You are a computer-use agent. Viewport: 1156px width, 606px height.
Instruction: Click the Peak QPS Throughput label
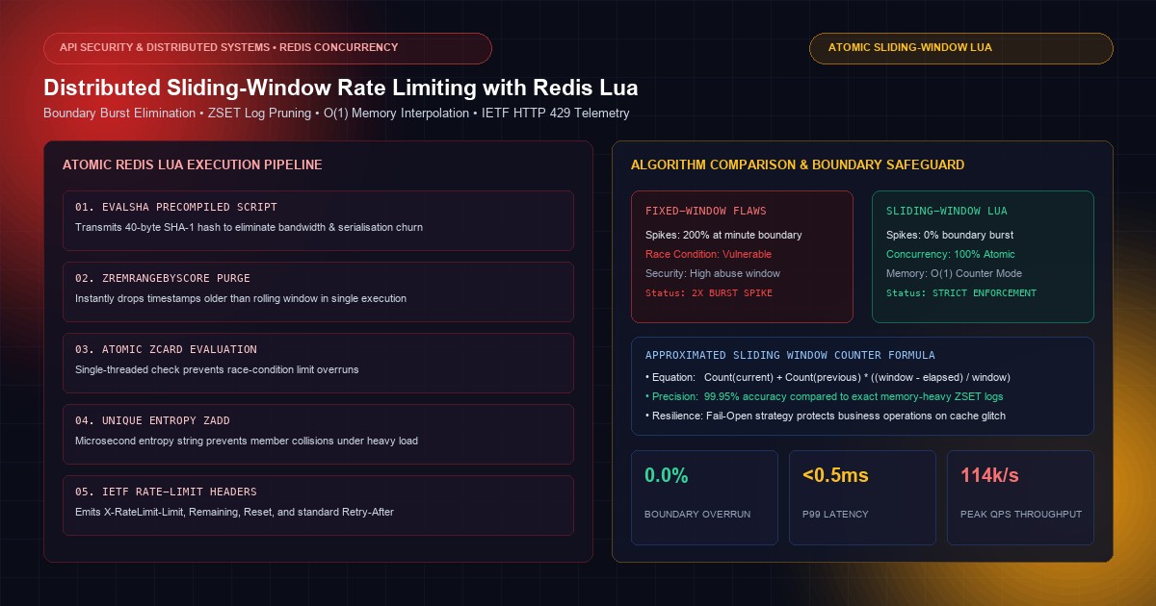pos(1021,514)
